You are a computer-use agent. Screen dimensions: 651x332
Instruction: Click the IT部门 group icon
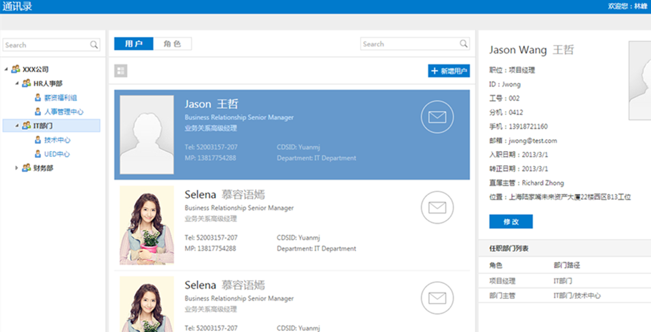27,125
